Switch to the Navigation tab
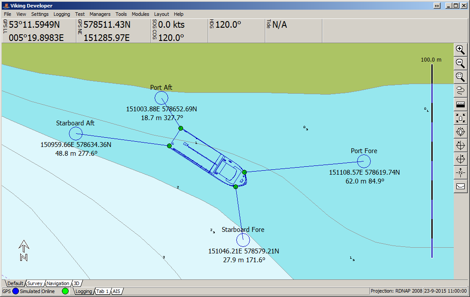Image resolution: width=470 pixels, height=297 pixels. coord(58,283)
